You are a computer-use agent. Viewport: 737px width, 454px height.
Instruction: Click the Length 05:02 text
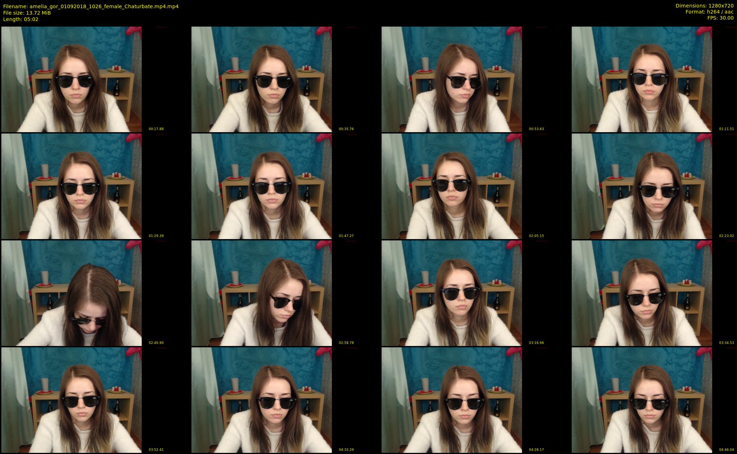click(21, 19)
